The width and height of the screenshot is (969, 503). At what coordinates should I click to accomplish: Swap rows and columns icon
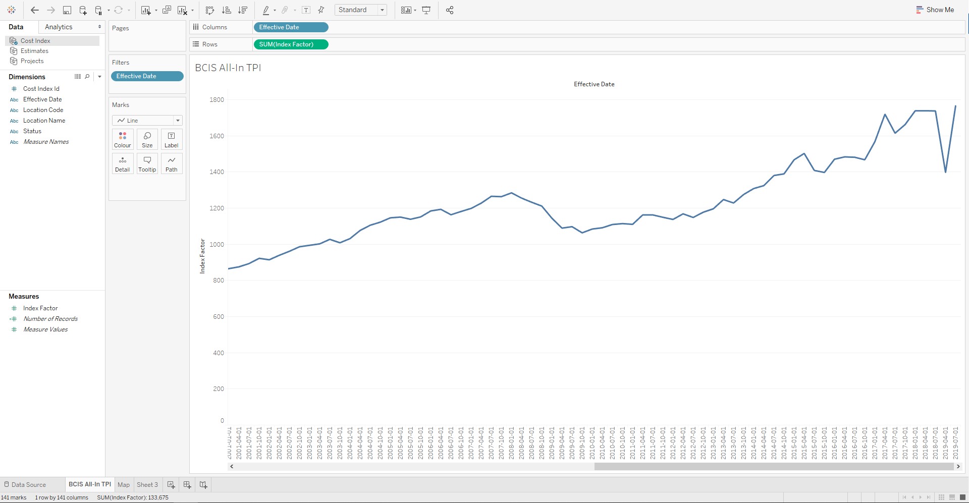click(x=210, y=10)
